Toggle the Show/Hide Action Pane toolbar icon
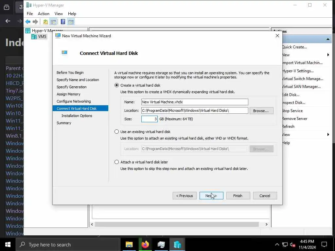Screen dimensions: 335x251 click(x=71, y=22)
